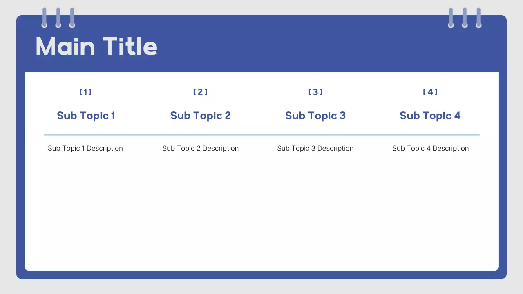Click the first binder ring at top-right

coord(451,18)
